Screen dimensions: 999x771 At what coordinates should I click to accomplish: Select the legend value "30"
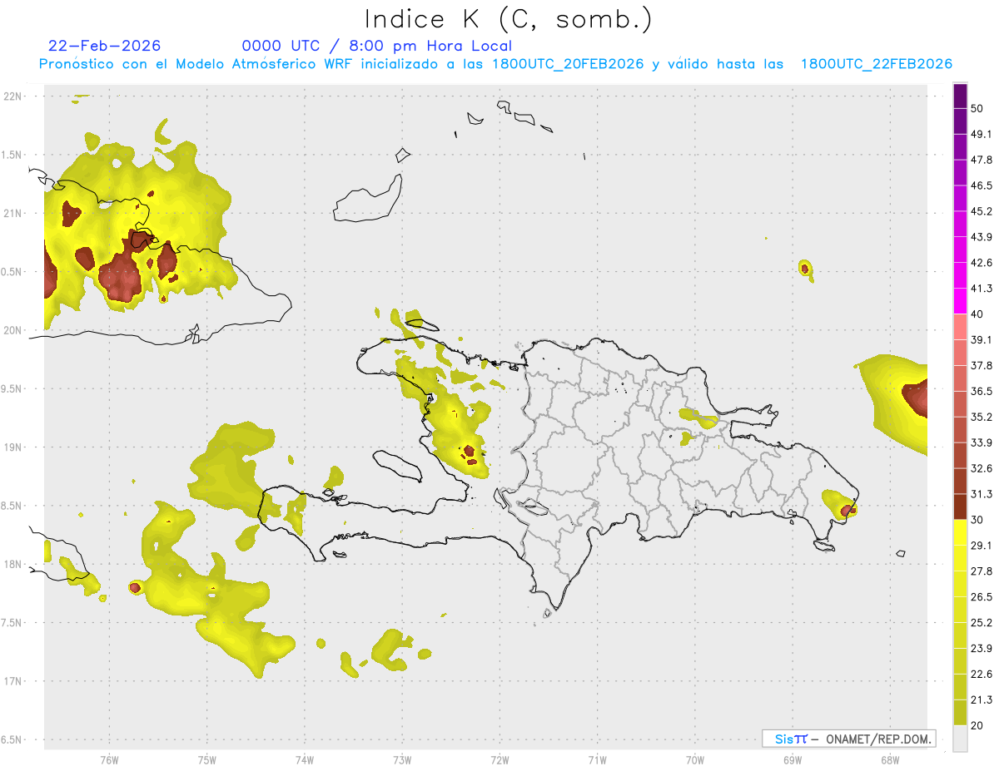[977, 520]
